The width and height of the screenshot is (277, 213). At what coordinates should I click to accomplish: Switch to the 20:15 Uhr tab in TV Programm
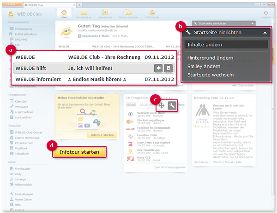pos(146,104)
